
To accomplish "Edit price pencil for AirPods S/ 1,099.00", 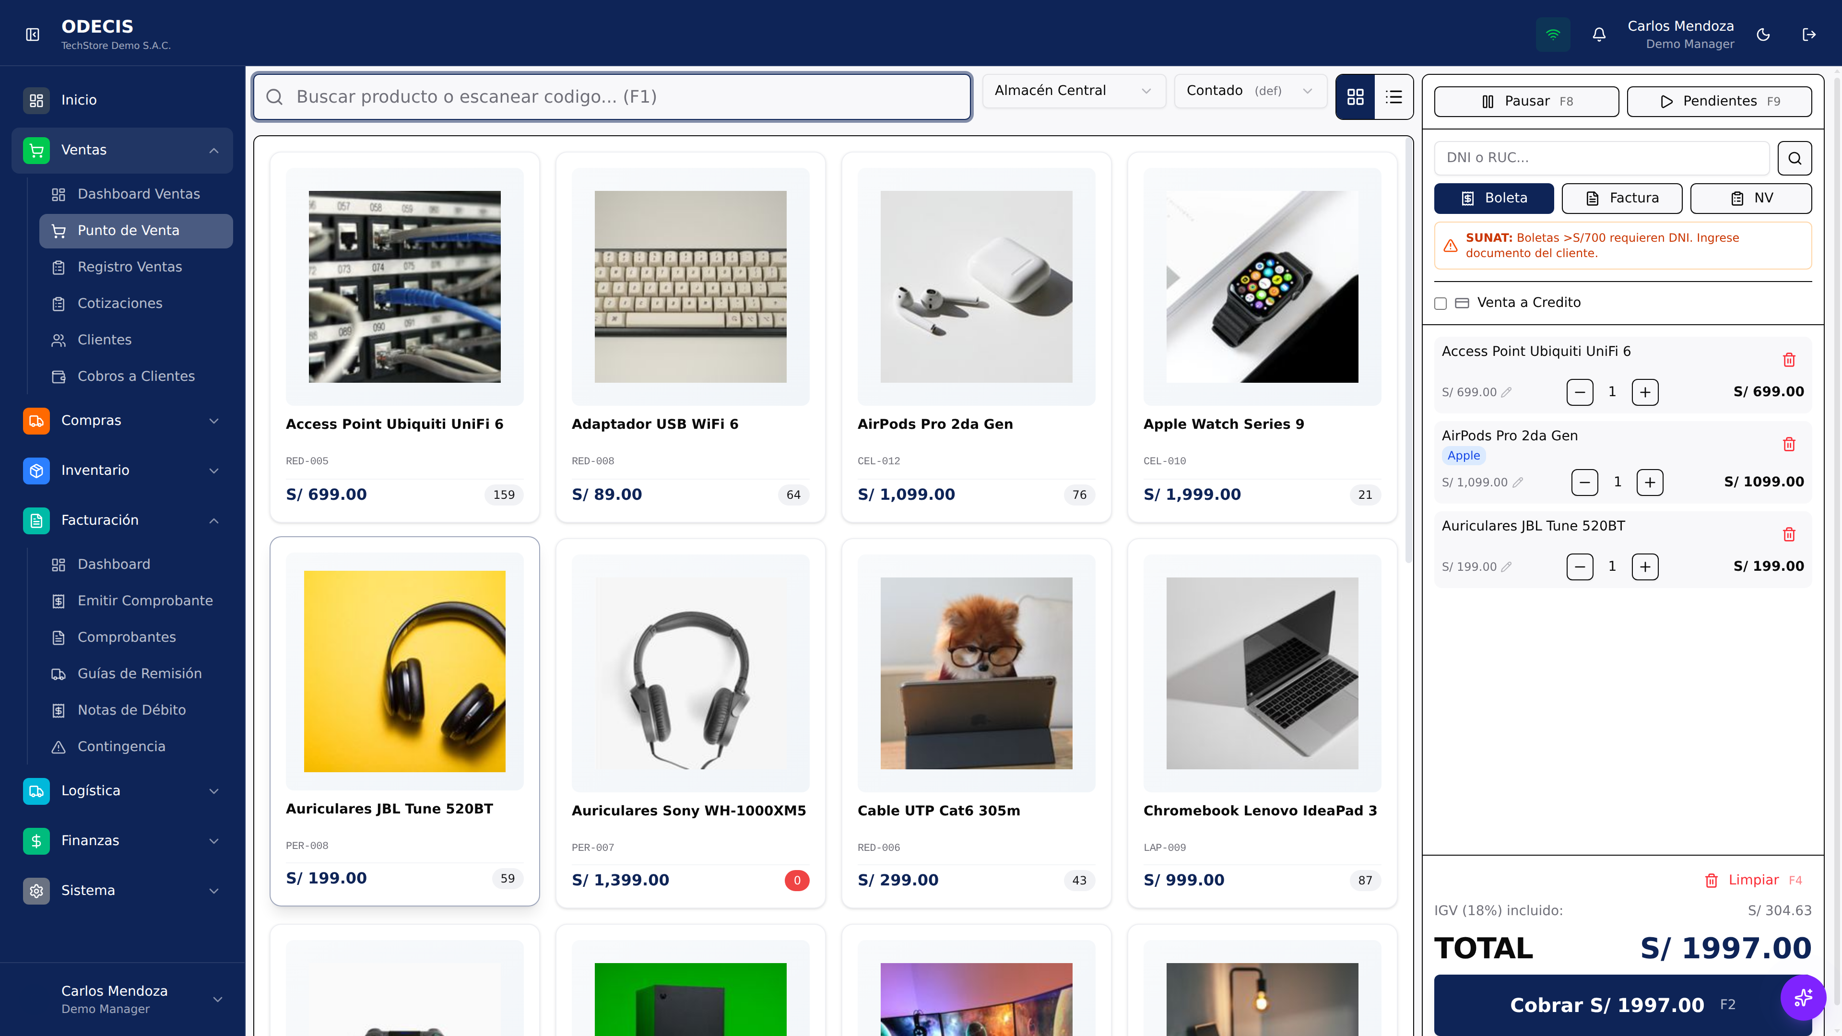I will click(1518, 482).
